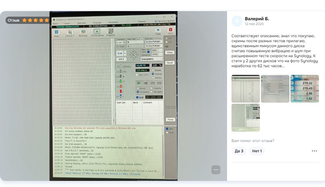Click the small x next to serial number
The height and width of the screenshot is (187, 325).
pos(114,26)
